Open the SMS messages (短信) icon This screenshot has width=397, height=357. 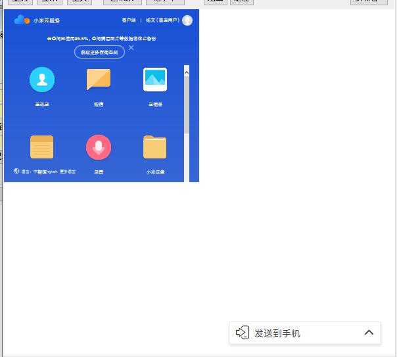(99, 80)
